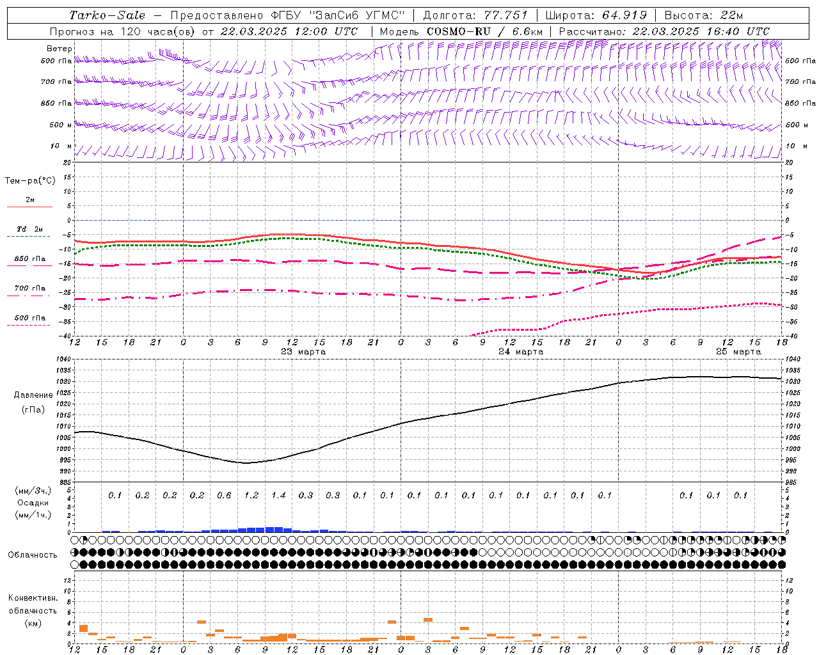819x655 pixels.
Task: Click the 'Широта: 64.919' header value
Action: coord(596,15)
